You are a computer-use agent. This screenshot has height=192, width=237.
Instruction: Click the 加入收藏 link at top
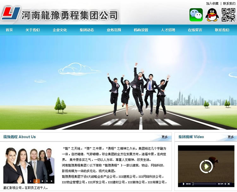click(212, 3)
